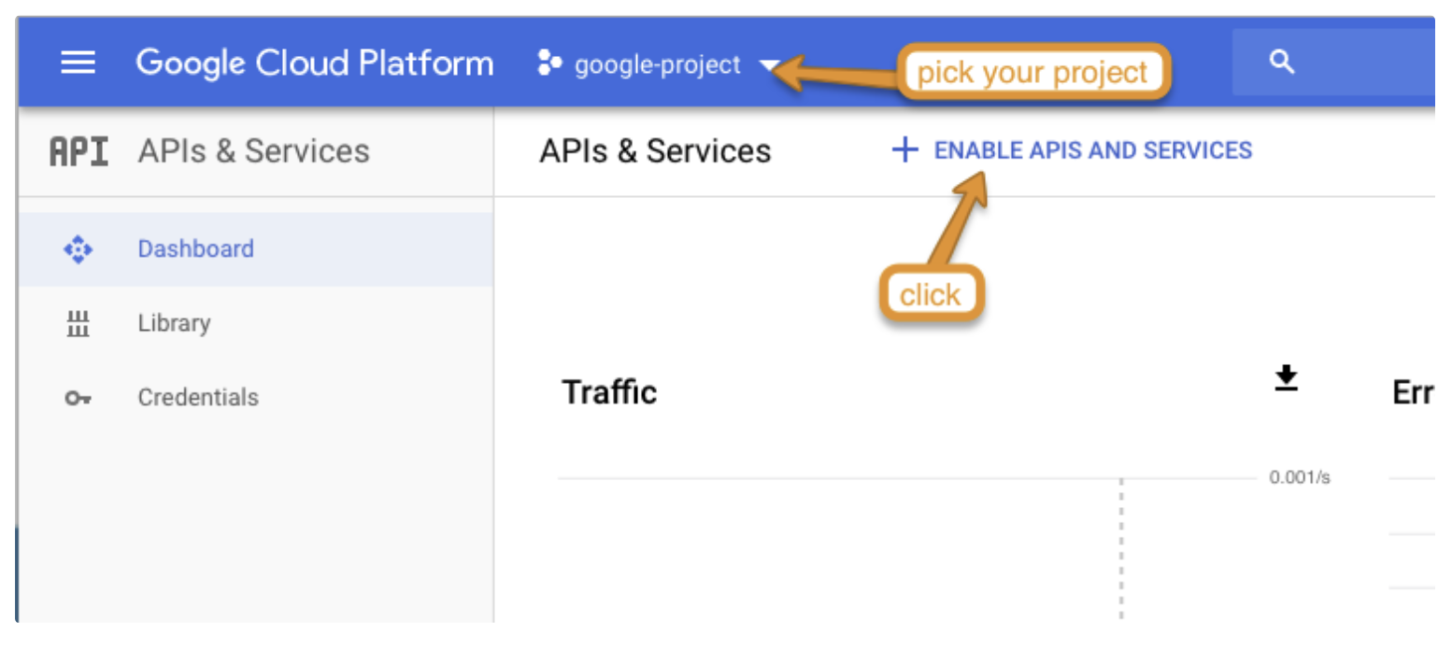Select Dashboard in the sidebar
The image size is (1452, 650).
click(x=195, y=249)
